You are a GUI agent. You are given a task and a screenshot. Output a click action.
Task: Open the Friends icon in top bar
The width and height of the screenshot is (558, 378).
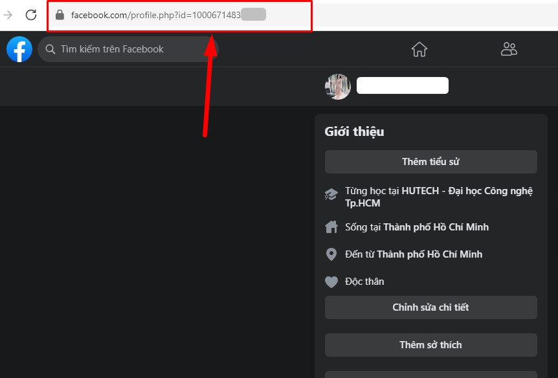click(x=509, y=49)
